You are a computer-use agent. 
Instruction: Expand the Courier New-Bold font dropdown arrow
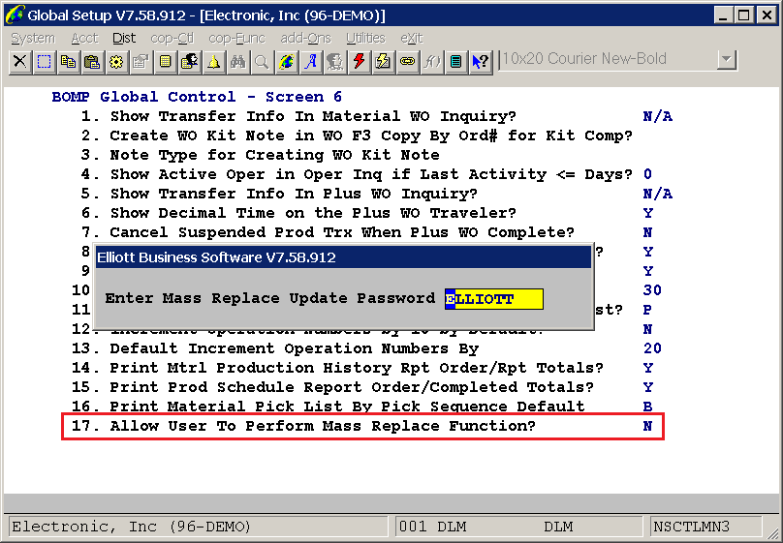(727, 60)
